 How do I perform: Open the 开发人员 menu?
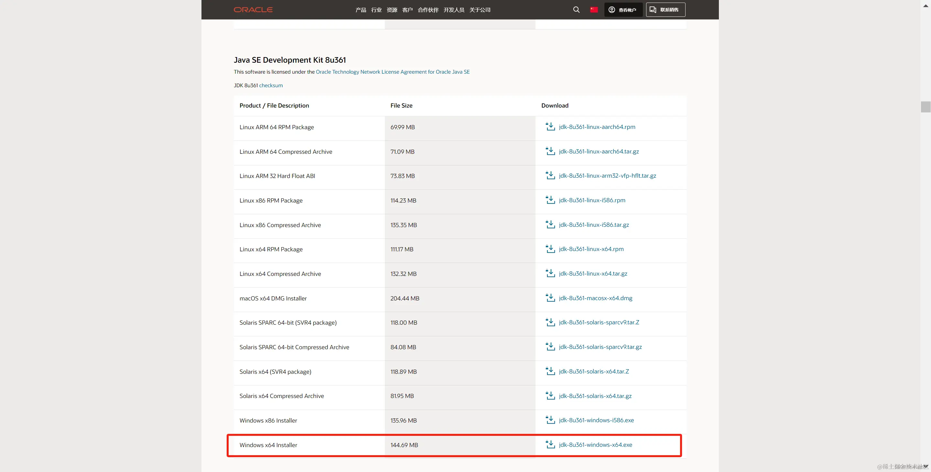pos(454,10)
